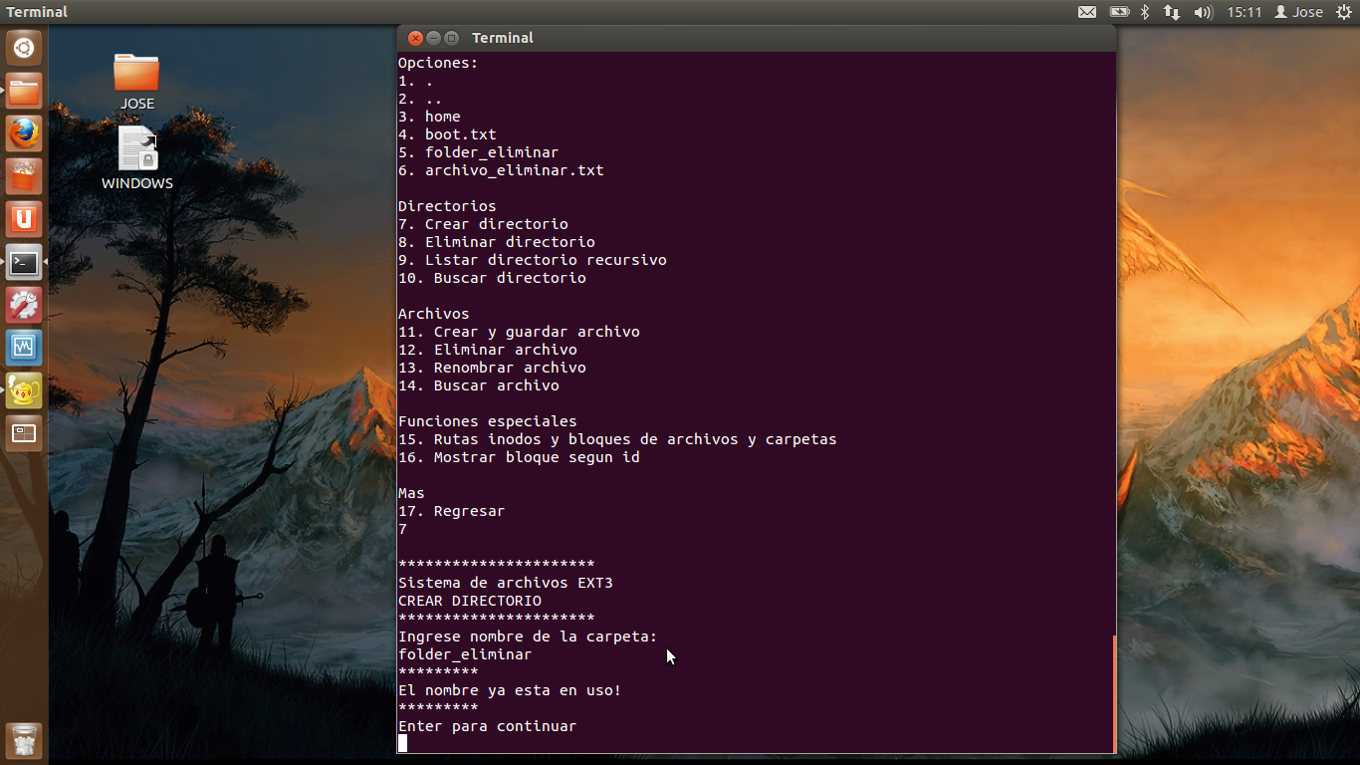Viewport: 1360px width, 765px height.
Task: Open the sound volume indicator
Action: [1203, 12]
